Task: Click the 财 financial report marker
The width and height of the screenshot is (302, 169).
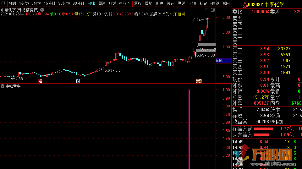Action: 78,81
